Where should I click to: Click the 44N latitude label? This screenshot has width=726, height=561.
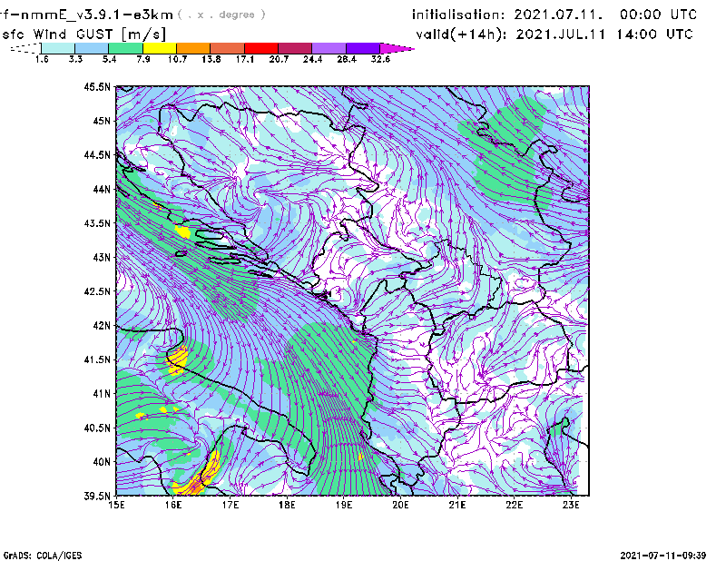pyautogui.click(x=103, y=189)
